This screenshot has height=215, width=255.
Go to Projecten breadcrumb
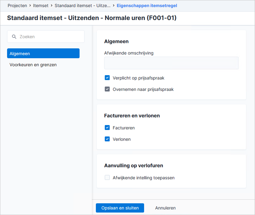(17, 6)
